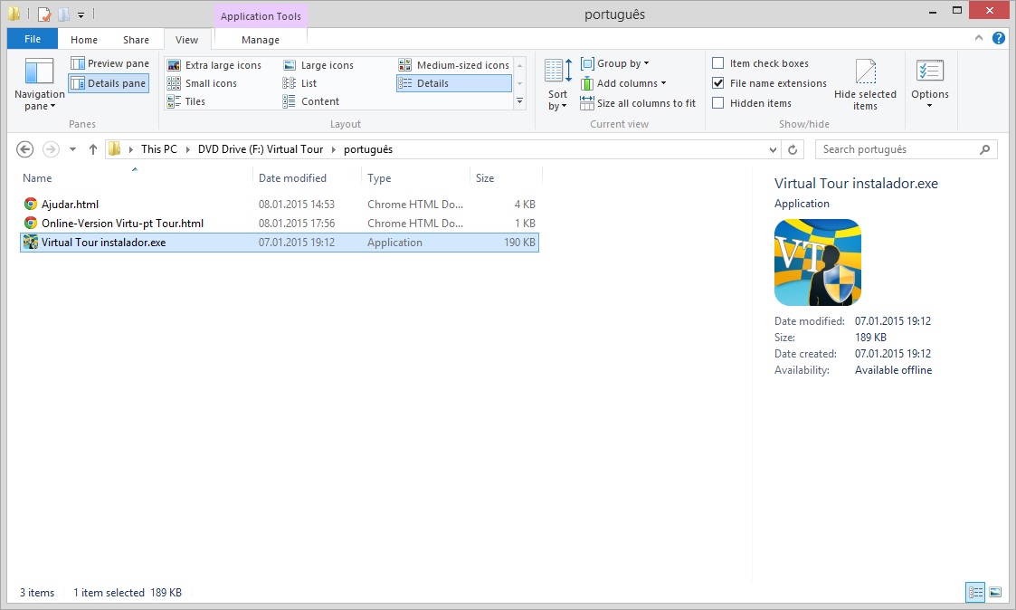Click the folder icon in address bar
Image resolution: width=1016 pixels, height=610 pixels.
point(115,149)
